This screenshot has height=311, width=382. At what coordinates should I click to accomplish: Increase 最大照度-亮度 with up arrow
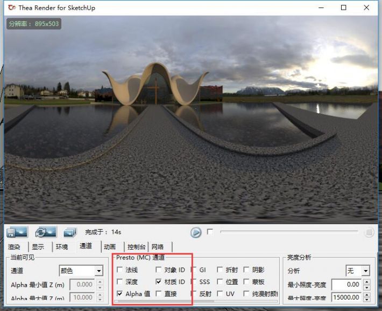[366, 295]
